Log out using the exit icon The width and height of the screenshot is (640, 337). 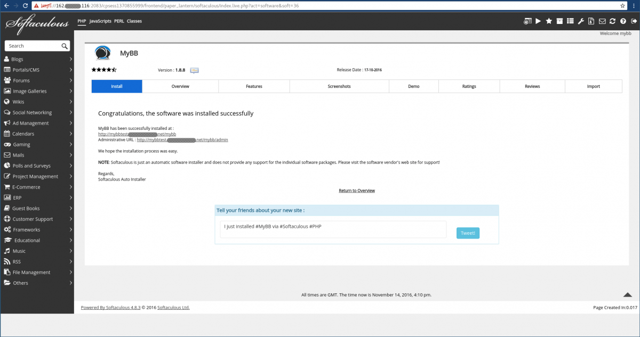coord(634,21)
